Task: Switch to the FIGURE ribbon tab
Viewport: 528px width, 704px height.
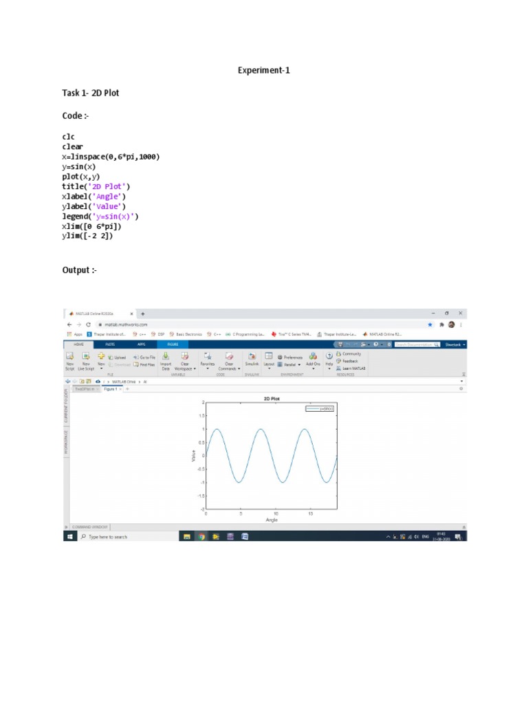Action: pos(173,344)
